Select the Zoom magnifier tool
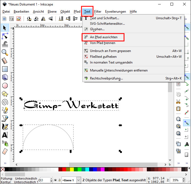191x184 pixels. [5, 53]
